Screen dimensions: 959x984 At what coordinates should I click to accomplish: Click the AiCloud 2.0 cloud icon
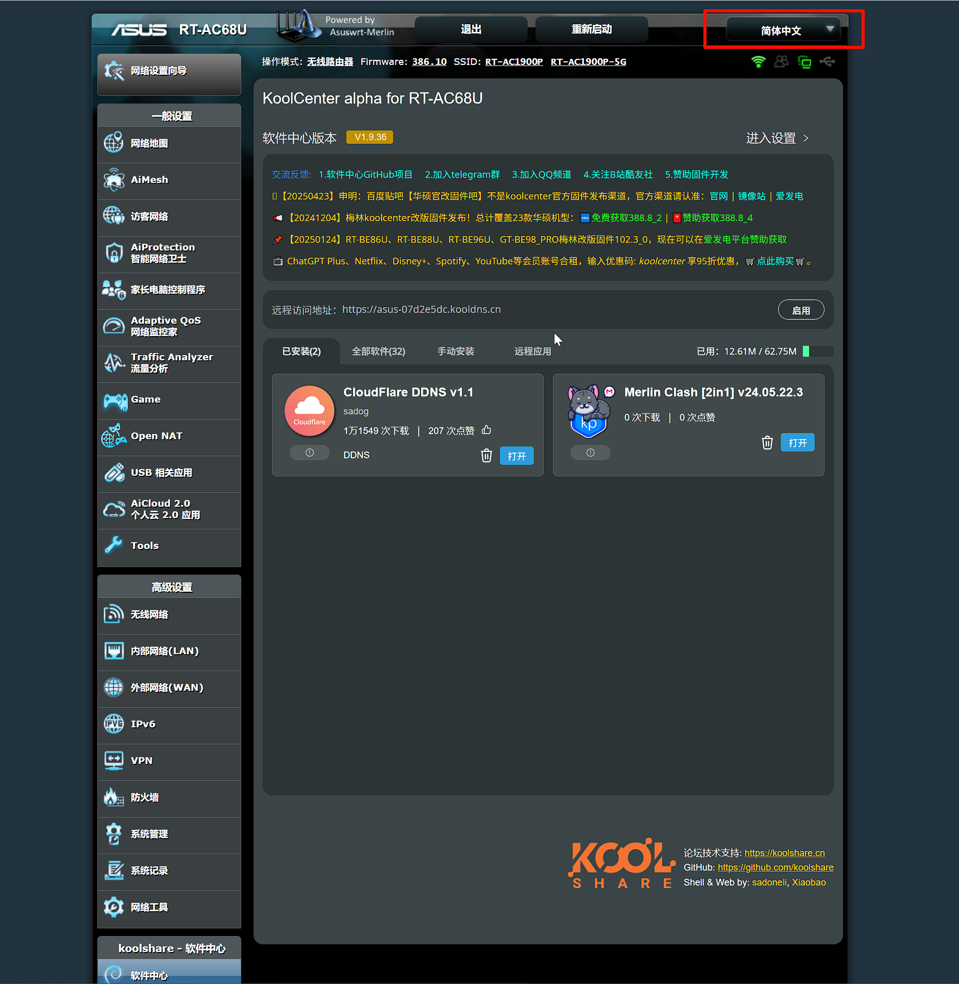114,509
